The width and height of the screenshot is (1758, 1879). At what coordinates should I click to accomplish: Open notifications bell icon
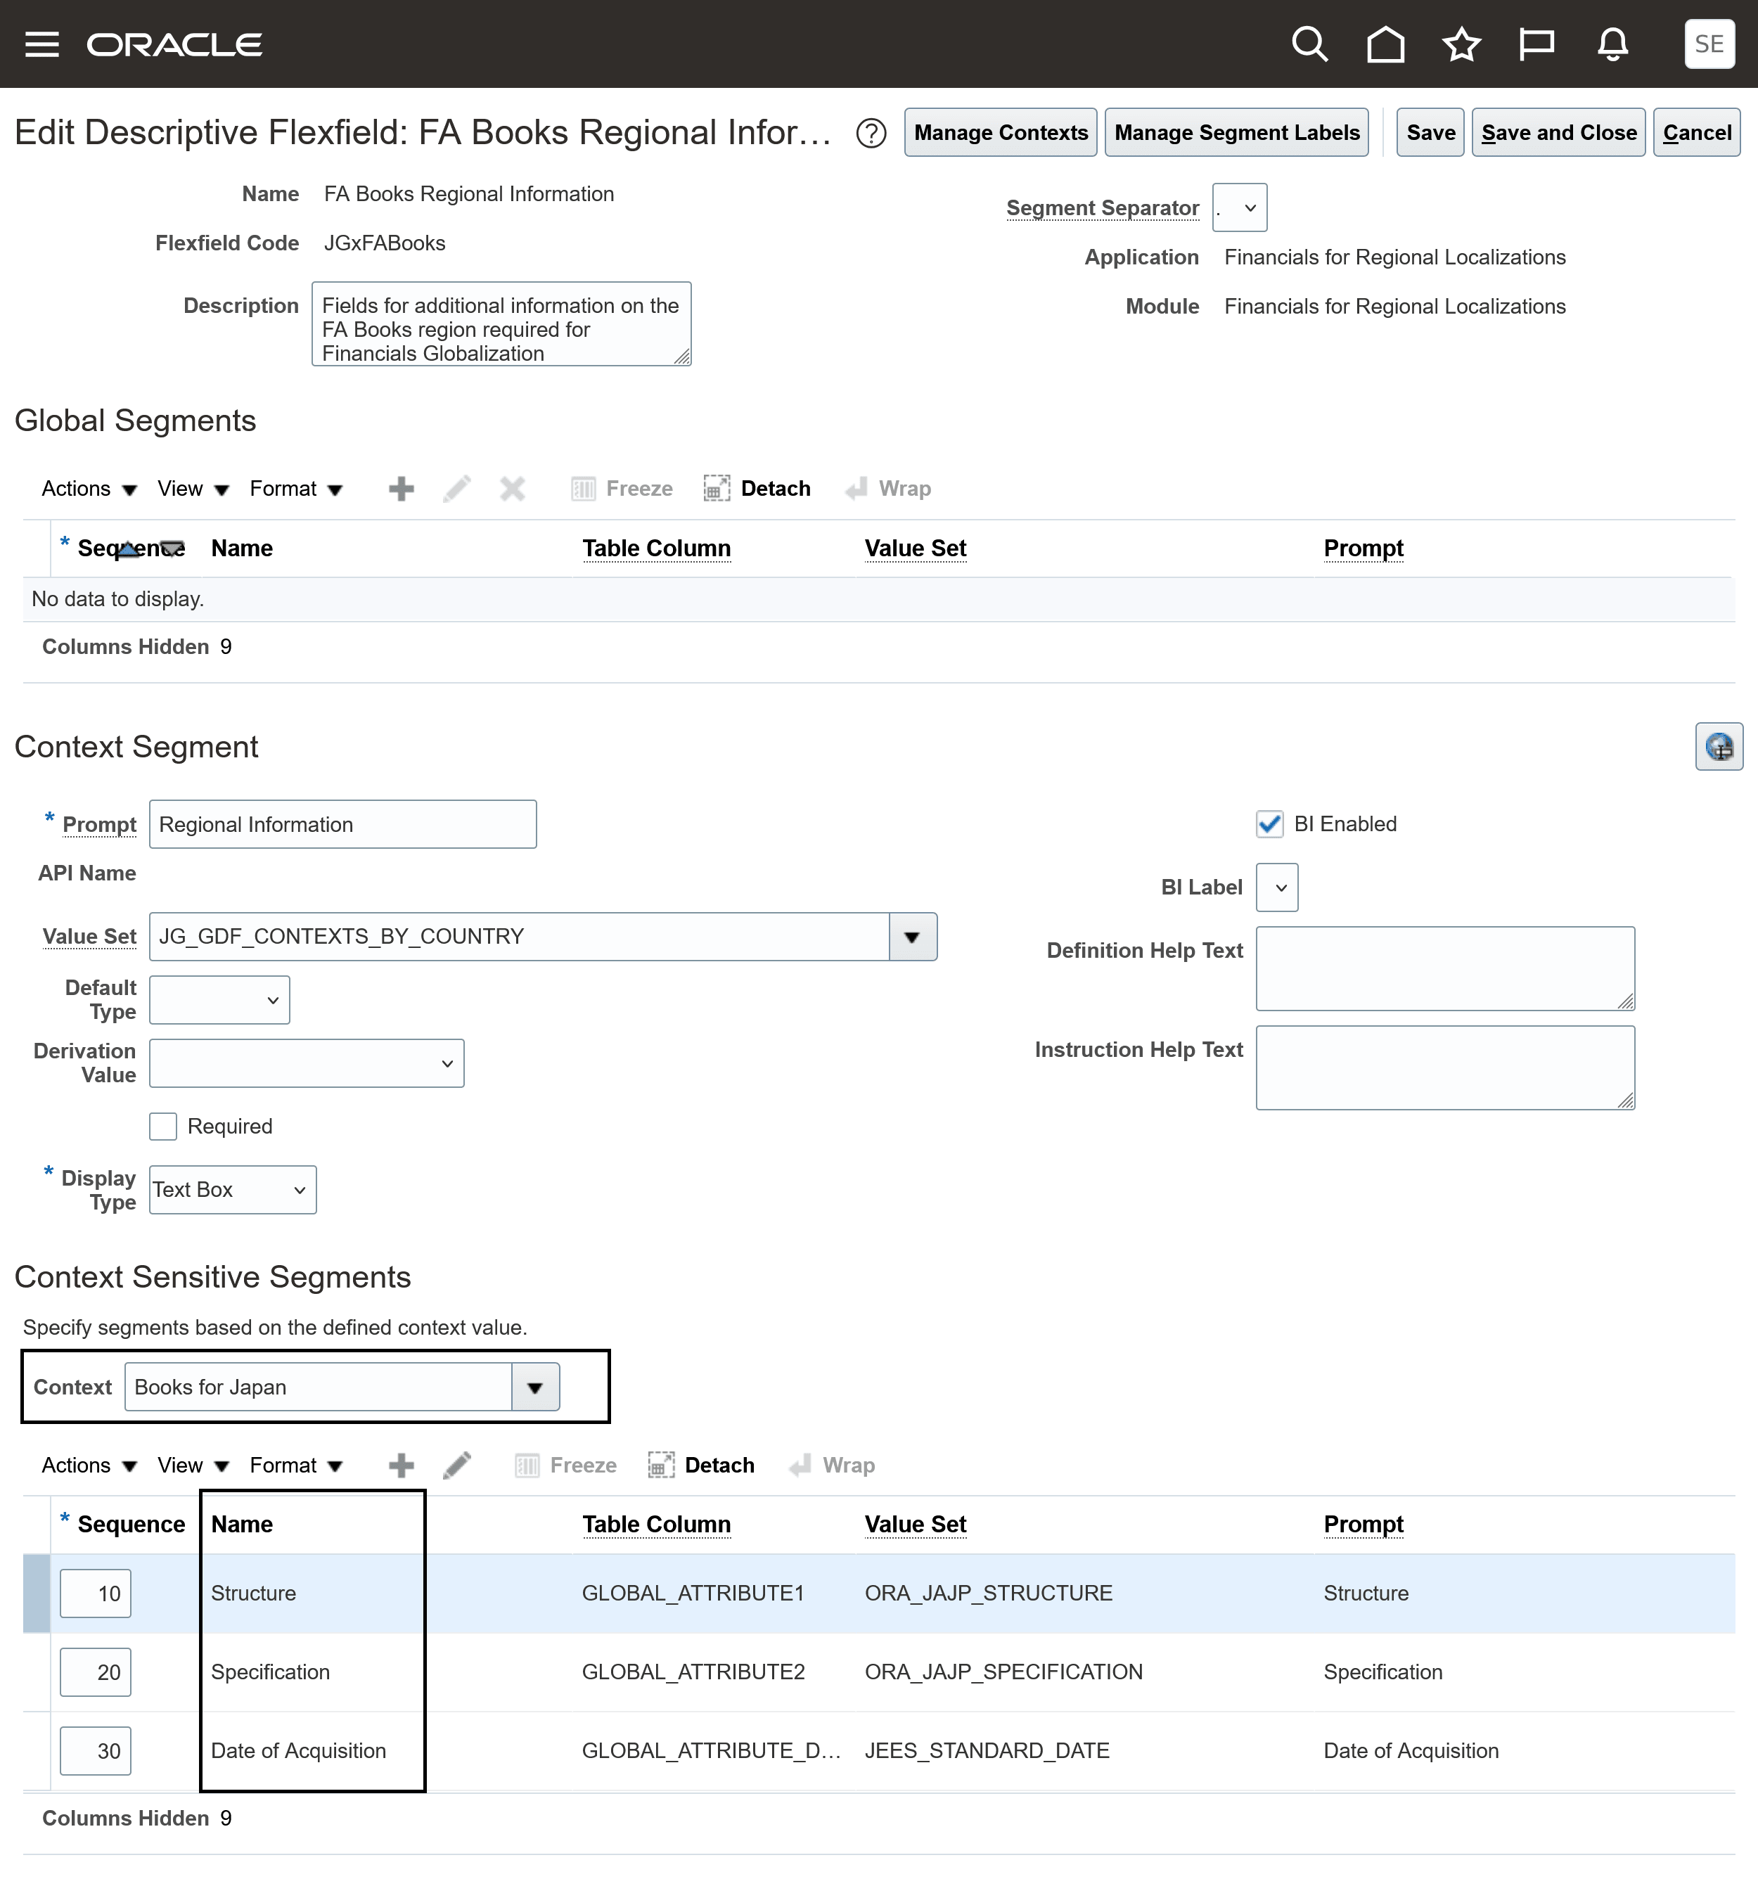click(x=1612, y=44)
